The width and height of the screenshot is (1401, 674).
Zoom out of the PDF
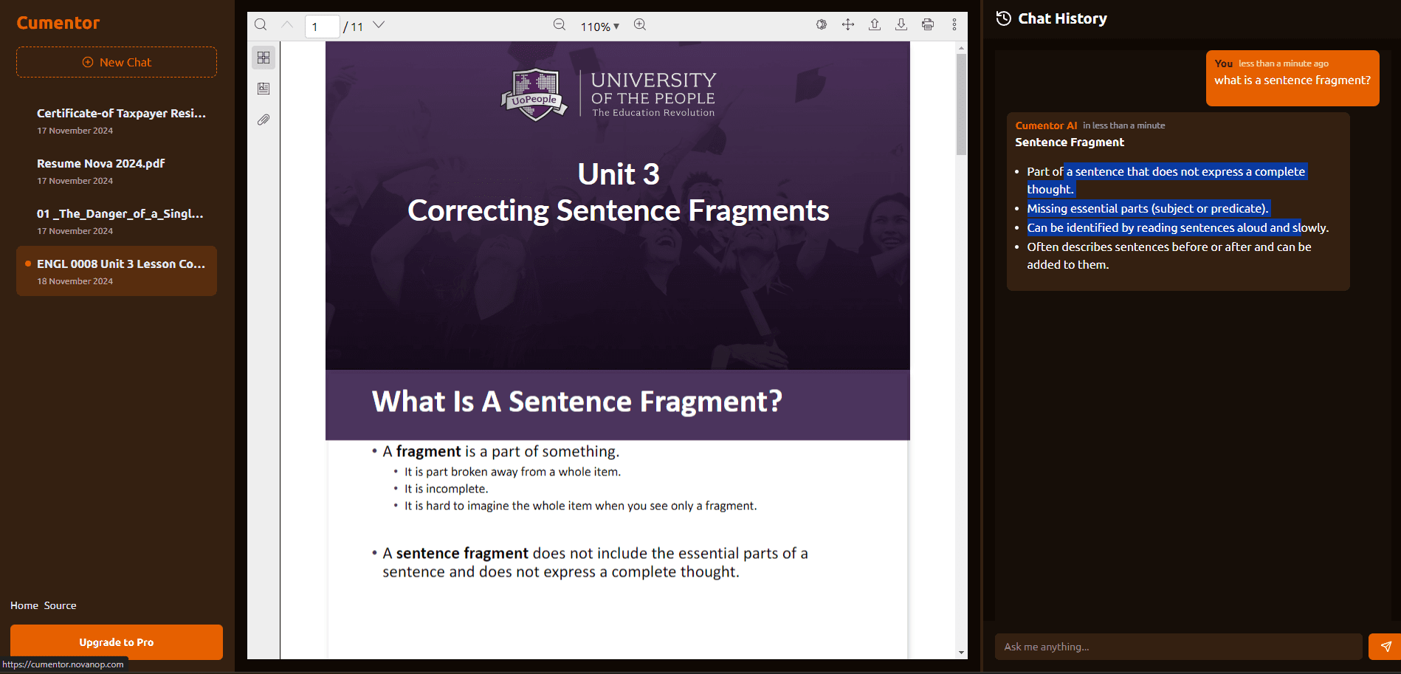pos(560,25)
